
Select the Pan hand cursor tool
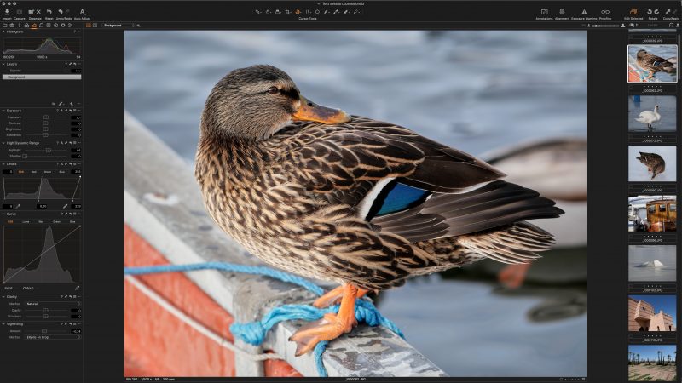[x=268, y=12]
